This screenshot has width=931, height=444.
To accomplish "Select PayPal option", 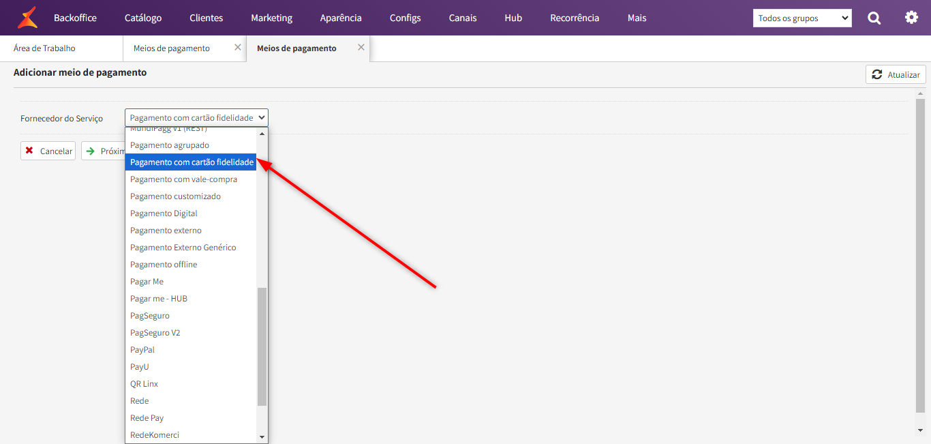I will 191,350.
